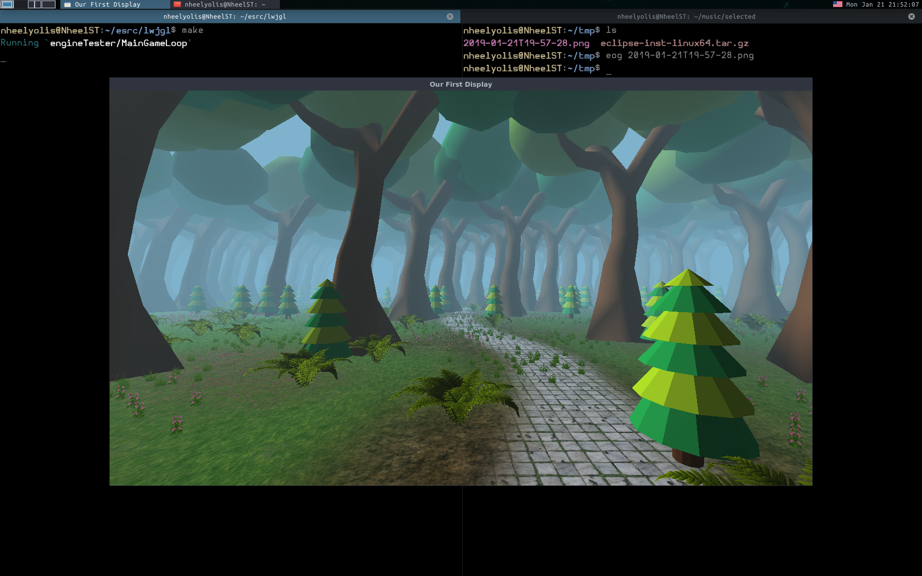Close the ~/esrc/lwjgl terminal pane
Viewport: 922px width, 576px height.
(x=450, y=16)
